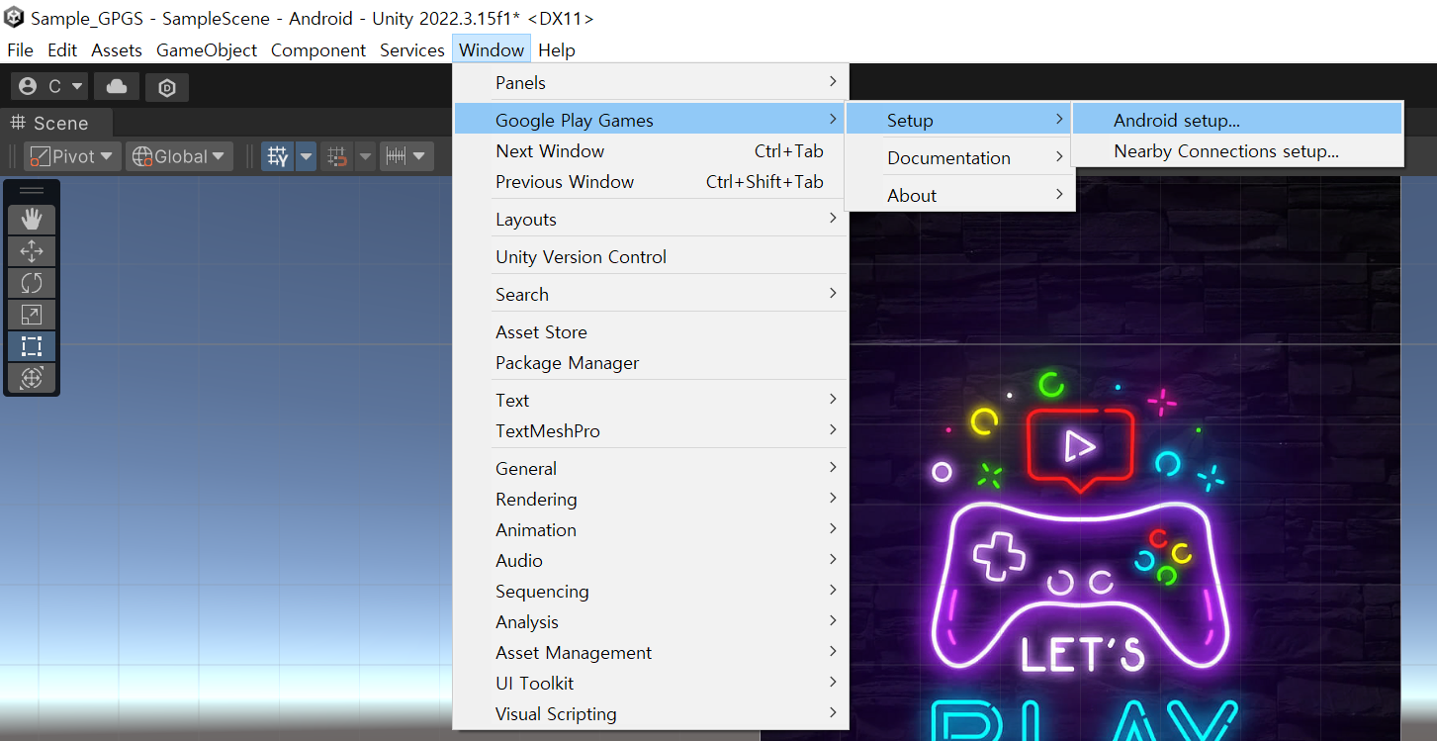The height and width of the screenshot is (741, 1437).
Task: Click the Unity Version Control toolbar icon
Action: pyautogui.click(x=167, y=87)
